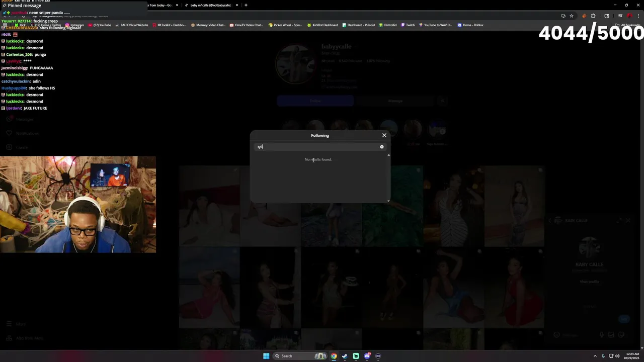
Task: Click the 'No results found.' text
Action: (x=318, y=159)
